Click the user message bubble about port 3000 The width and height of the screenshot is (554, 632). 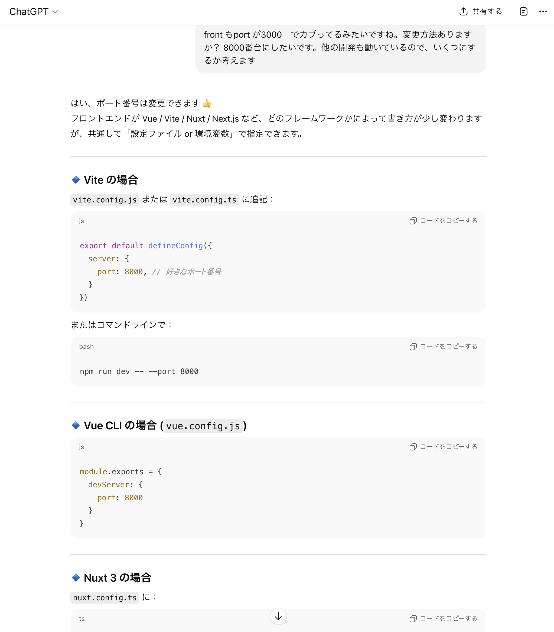tap(340, 48)
